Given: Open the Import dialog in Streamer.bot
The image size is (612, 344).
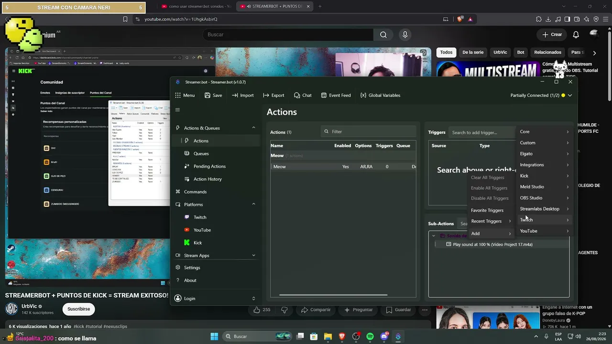Looking at the screenshot, I should (242, 95).
